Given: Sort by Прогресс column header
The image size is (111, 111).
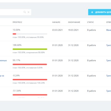Looking at the screenshot, I should coord(17,22).
